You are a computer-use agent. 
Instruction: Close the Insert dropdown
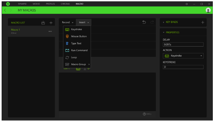click(84, 22)
